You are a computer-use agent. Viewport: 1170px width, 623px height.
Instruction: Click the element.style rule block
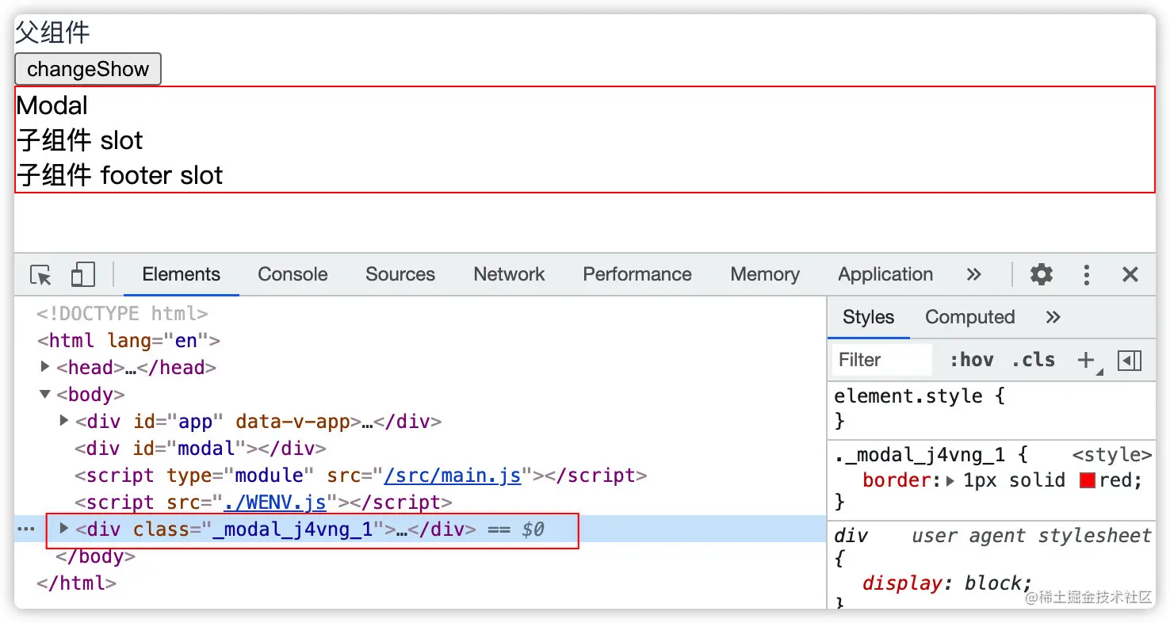click(x=991, y=407)
